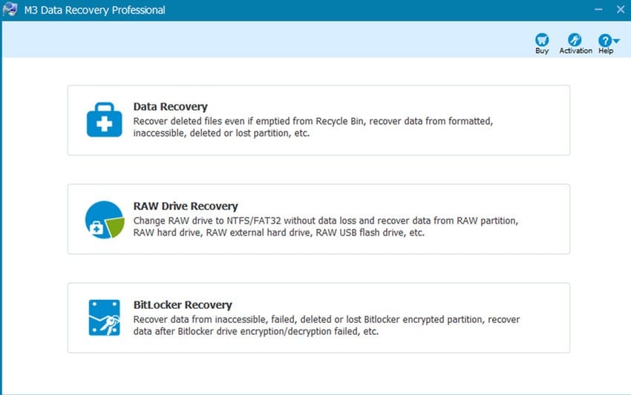Screen dimensions: 631x395
Task: Choose the BitLocker Recovery drive-and-keys icon
Action: 104,318
